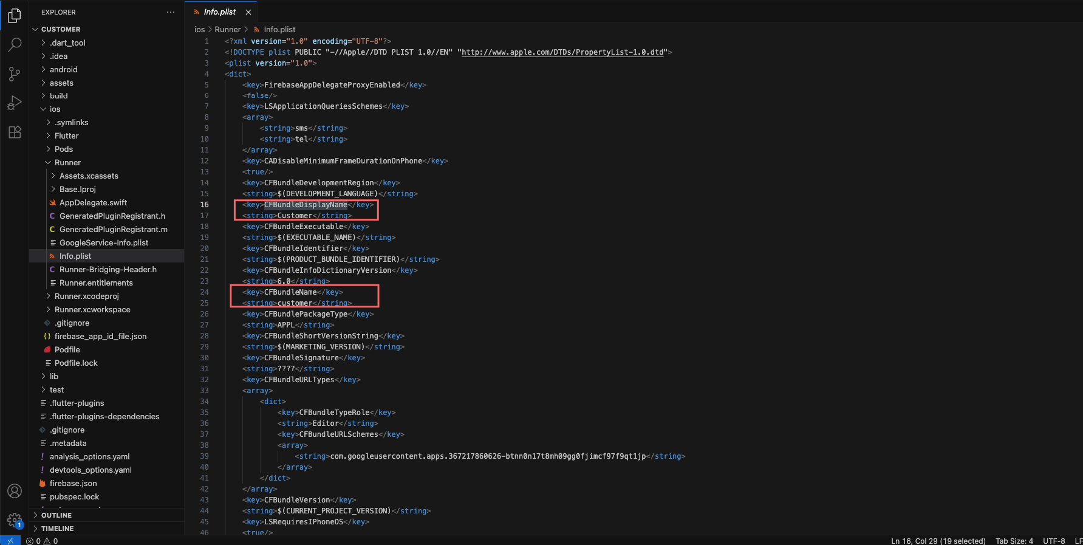1083x545 pixels.
Task: Open the Manage gear icon
Action: click(x=15, y=520)
